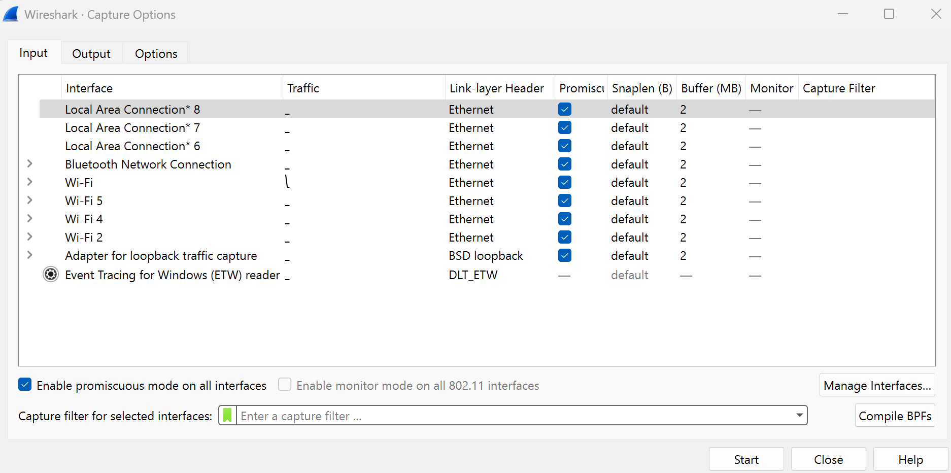Expand the Wi-Fi 2 interface row
This screenshot has height=473, width=951.
click(30, 236)
